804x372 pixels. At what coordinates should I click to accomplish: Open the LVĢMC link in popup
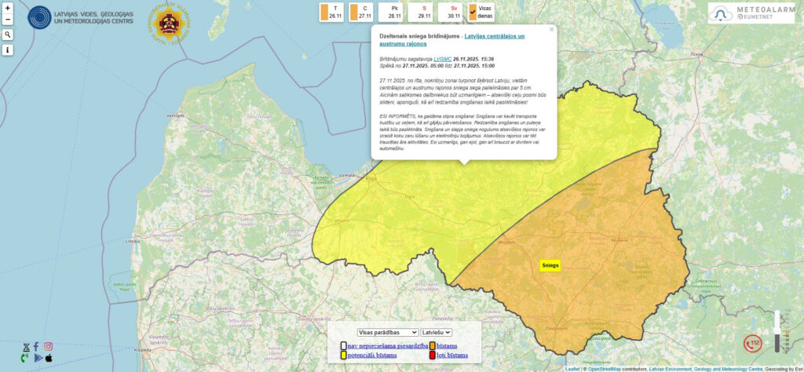coord(442,59)
